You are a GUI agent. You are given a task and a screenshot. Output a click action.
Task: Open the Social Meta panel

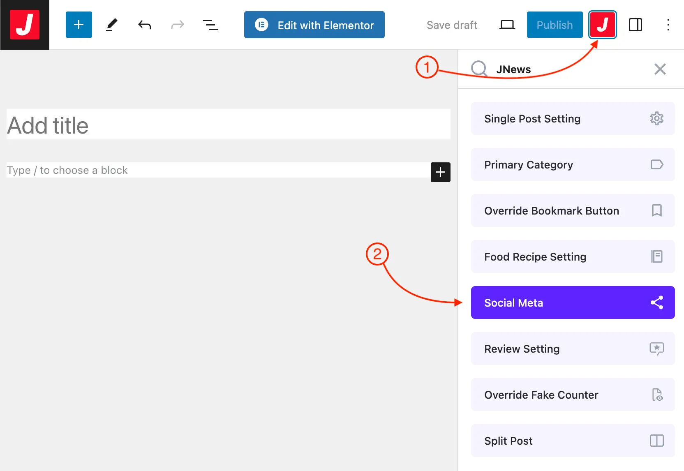point(573,303)
